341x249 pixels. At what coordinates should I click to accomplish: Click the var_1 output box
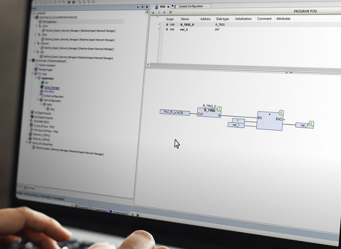304,125
